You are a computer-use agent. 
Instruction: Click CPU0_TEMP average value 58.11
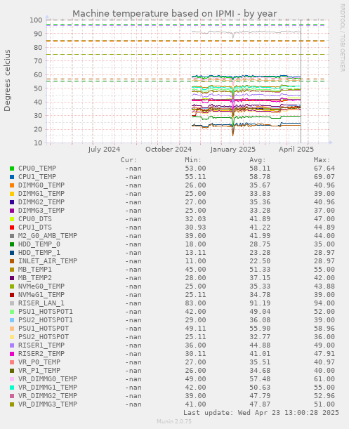[x=260, y=169]
